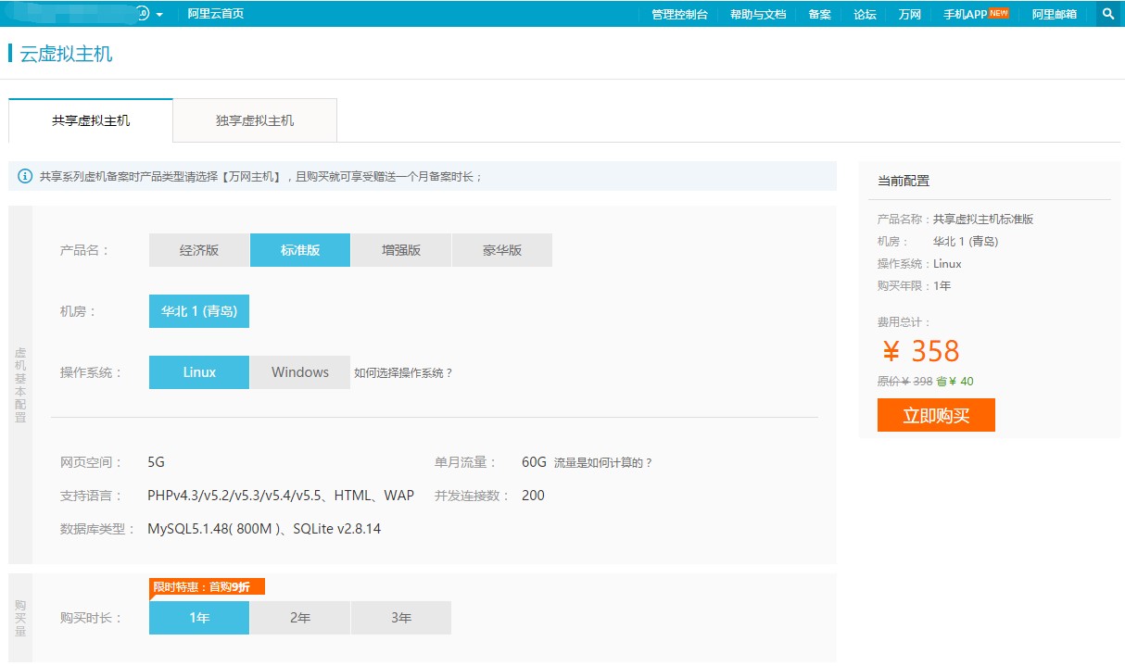Screen dimensions: 1125x666
Task: Open 管理控制台 in top navigation
Action: (679, 14)
